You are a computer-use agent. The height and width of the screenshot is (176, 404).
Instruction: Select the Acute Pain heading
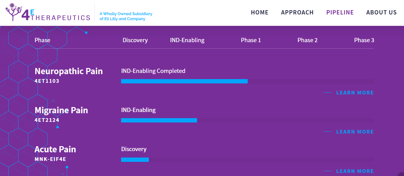coord(55,149)
